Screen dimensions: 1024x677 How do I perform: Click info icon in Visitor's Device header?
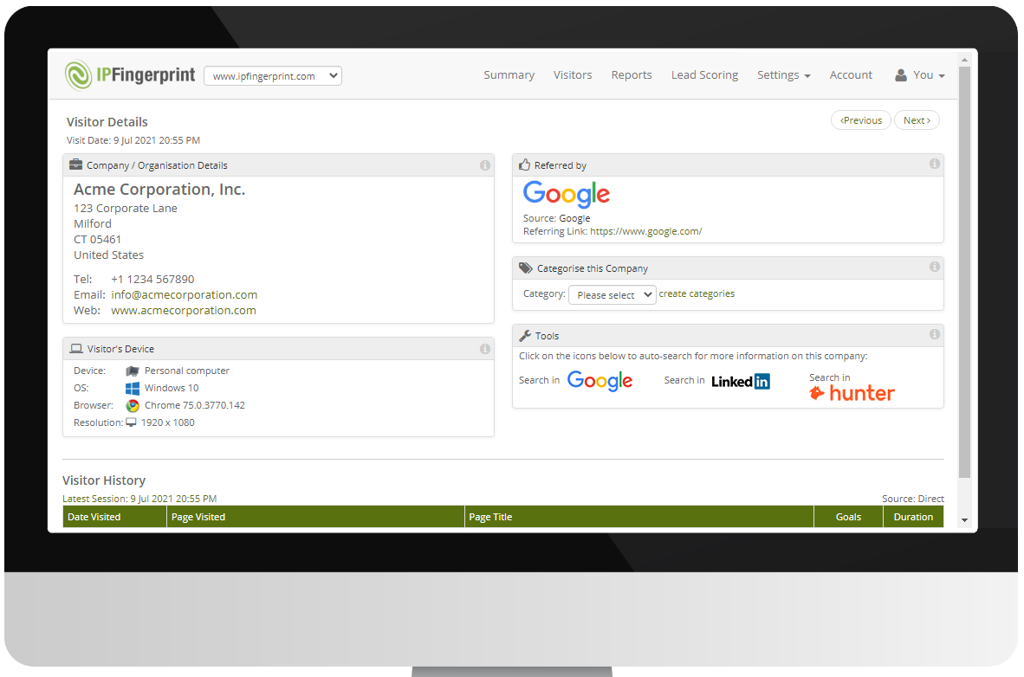(484, 349)
